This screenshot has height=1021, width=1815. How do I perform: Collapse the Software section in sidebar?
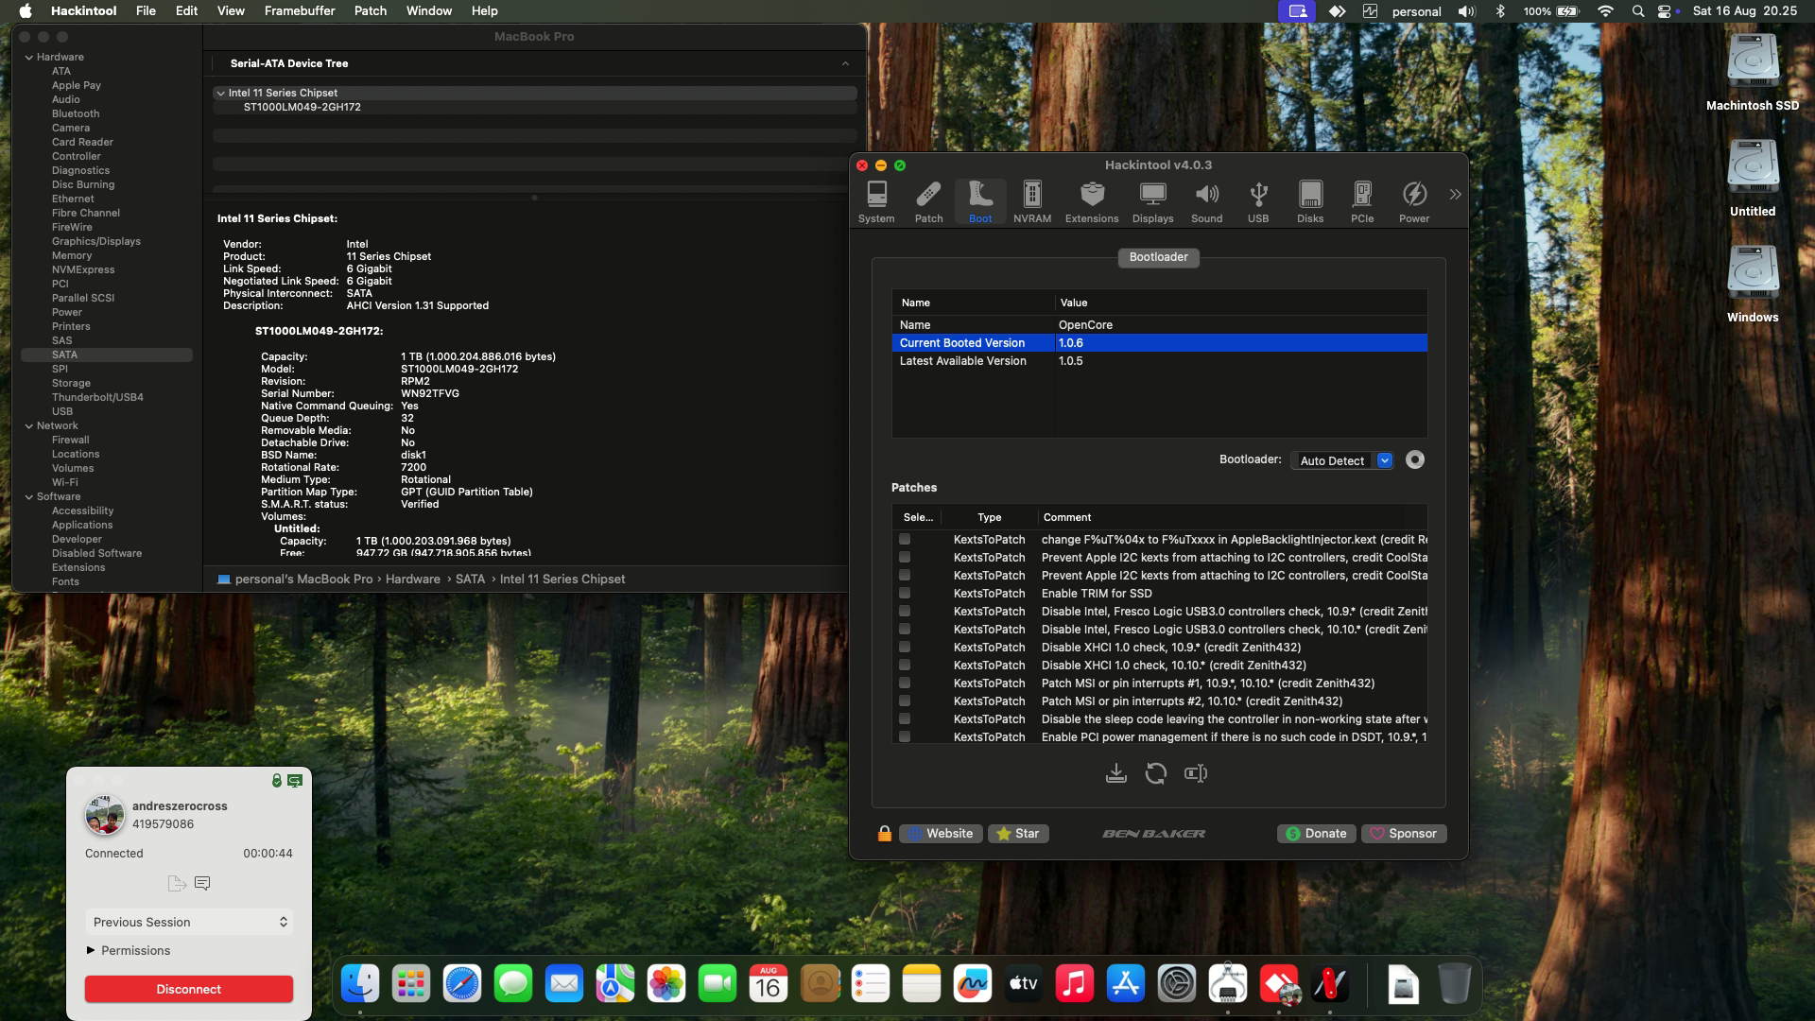tap(29, 496)
